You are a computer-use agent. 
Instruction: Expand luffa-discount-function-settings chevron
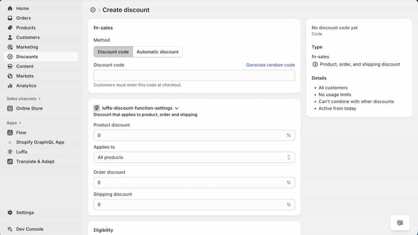(x=177, y=108)
